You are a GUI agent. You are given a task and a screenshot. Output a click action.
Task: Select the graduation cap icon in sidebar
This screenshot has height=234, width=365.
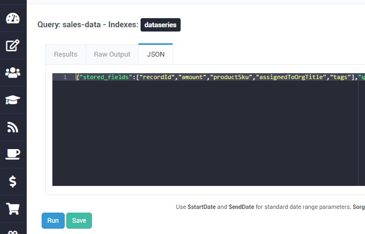[13, 100]
